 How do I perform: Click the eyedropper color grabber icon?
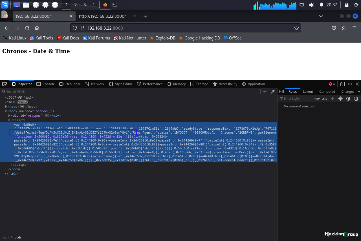[273, 92]
